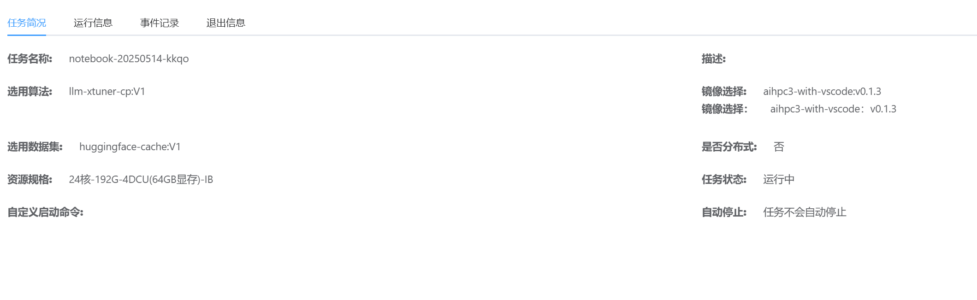Image resolution: width=977 pixels, height=300 pixels.
Task: Click the 选用数据集 field label
Action: (35, 147)
